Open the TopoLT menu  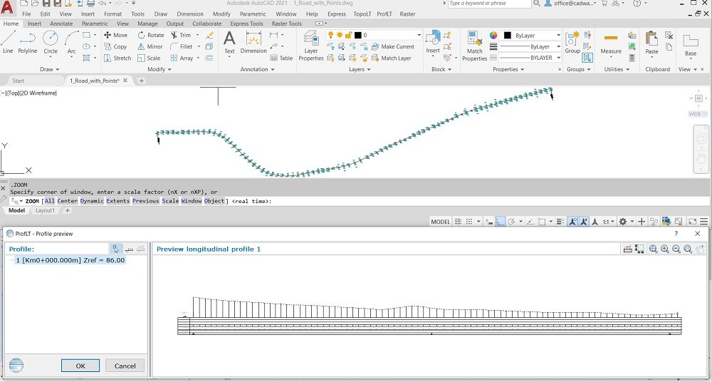[x=362, y=14]
